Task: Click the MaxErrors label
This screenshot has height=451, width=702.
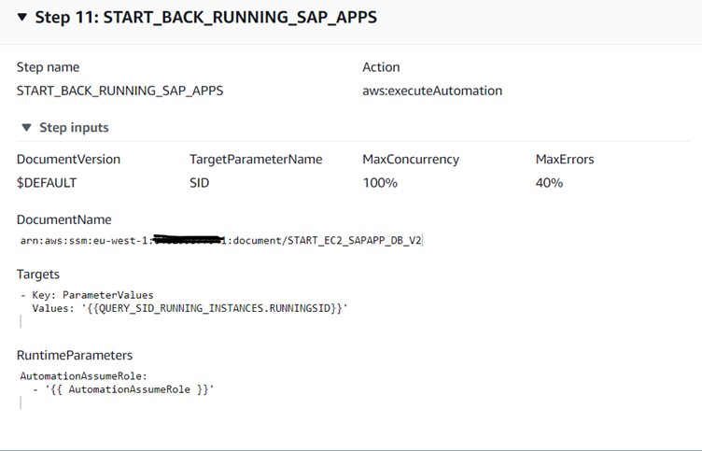Action: (565, 160)
